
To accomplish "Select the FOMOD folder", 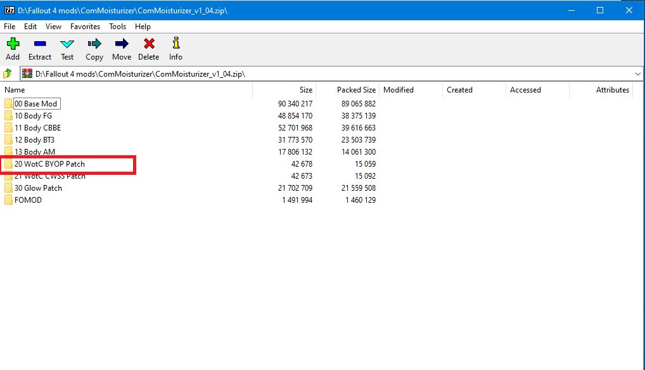I will pyautogui.click(x=28, y=200).
